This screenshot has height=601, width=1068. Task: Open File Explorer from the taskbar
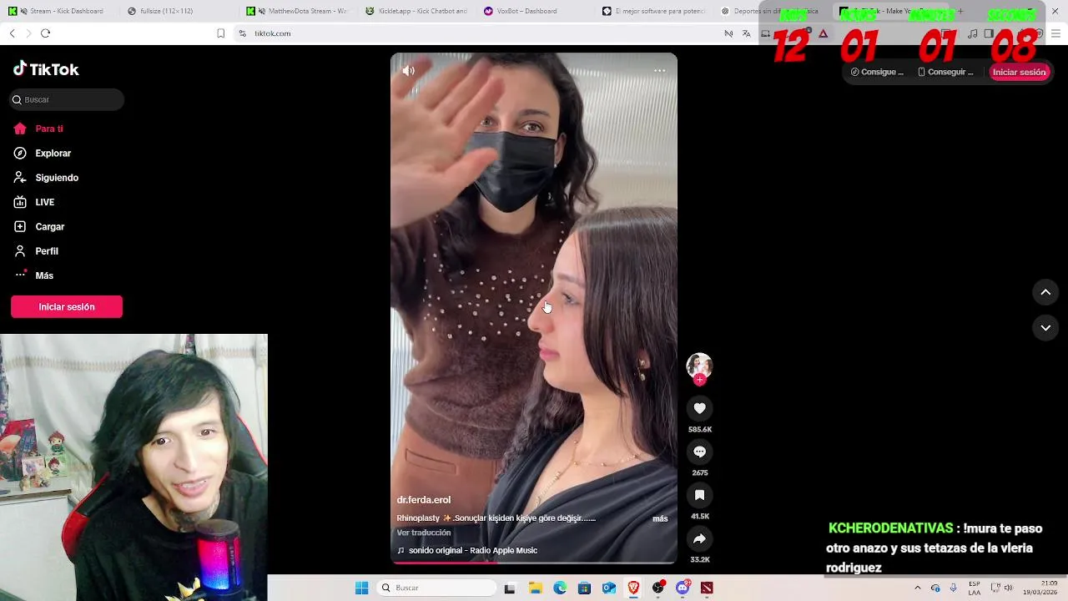[x=535, y=588]
